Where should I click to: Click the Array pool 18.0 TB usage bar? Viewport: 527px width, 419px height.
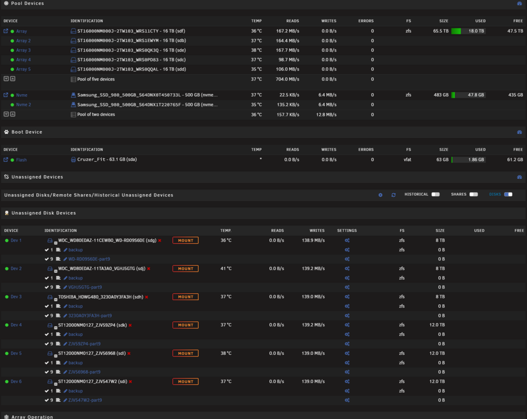469,31
